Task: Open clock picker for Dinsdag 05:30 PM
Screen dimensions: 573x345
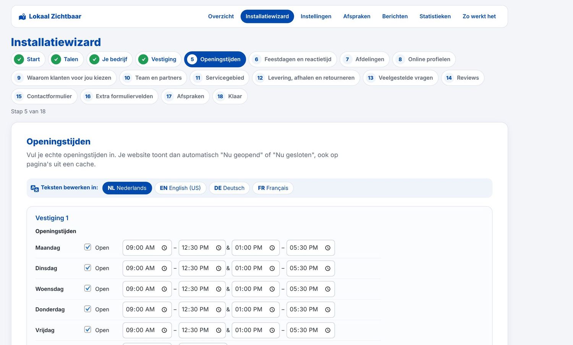Action: click(x=327, y=268)
